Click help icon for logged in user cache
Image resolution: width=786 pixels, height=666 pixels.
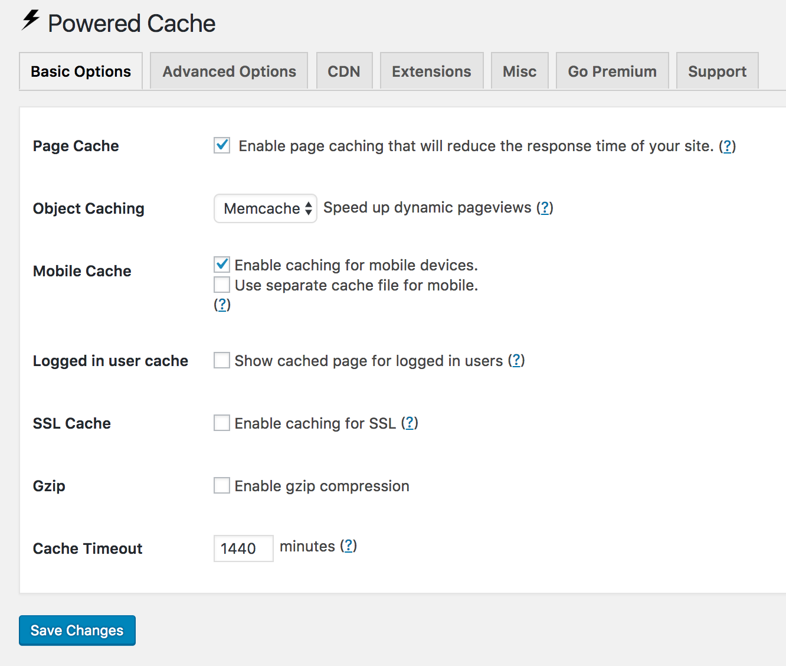click(x=516, y=360)
